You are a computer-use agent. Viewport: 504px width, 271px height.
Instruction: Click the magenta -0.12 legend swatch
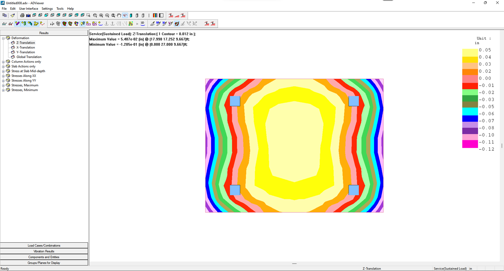pos(470,144)
